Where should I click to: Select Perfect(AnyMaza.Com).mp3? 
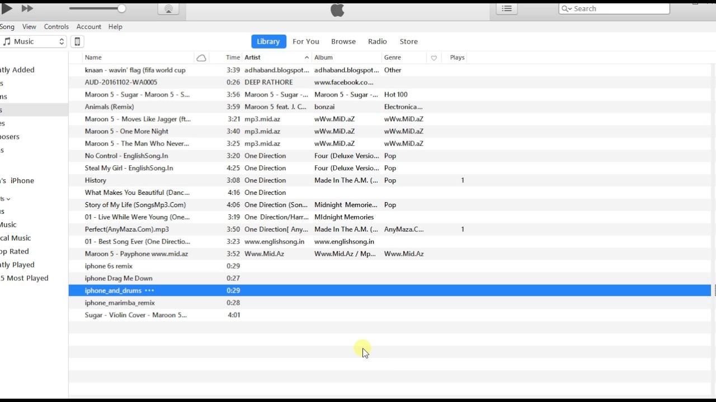(127, 229)
